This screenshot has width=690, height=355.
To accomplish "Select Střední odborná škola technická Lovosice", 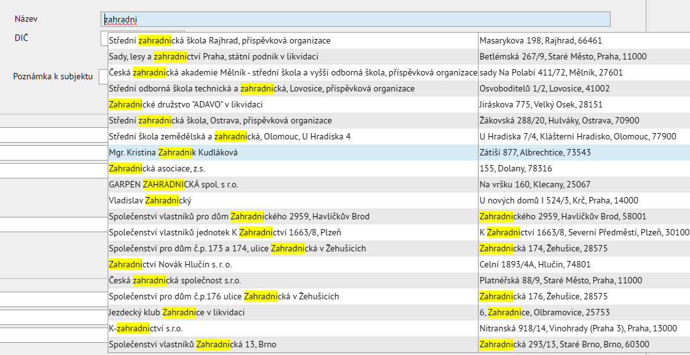I will click(x=261, y=88).
